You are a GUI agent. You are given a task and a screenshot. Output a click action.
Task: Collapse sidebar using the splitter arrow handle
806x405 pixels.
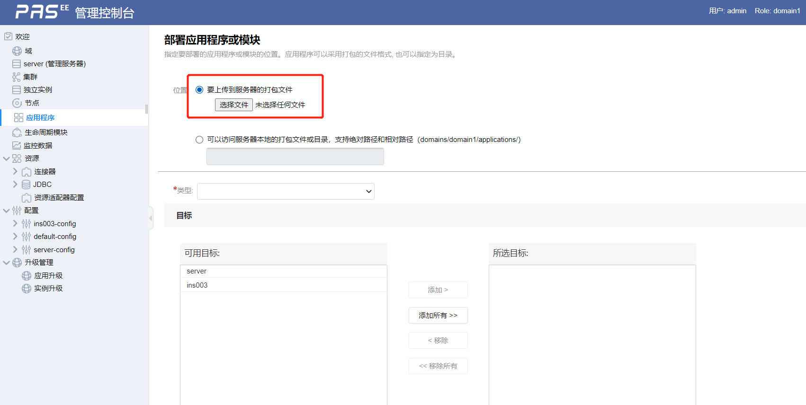151,218
